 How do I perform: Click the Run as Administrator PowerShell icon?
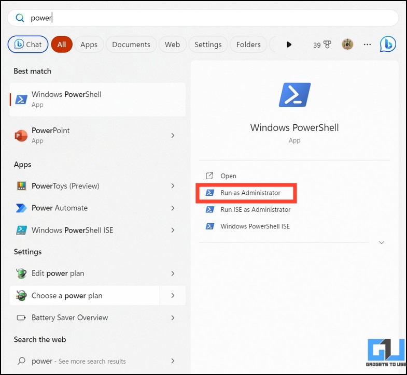point(210,193)
